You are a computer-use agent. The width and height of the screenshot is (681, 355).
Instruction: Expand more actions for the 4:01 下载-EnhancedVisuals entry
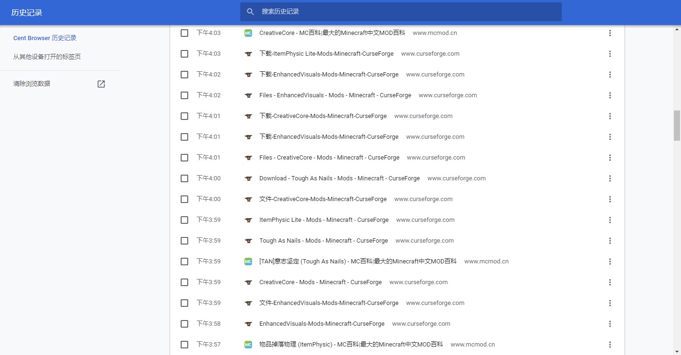coord(610,137)
